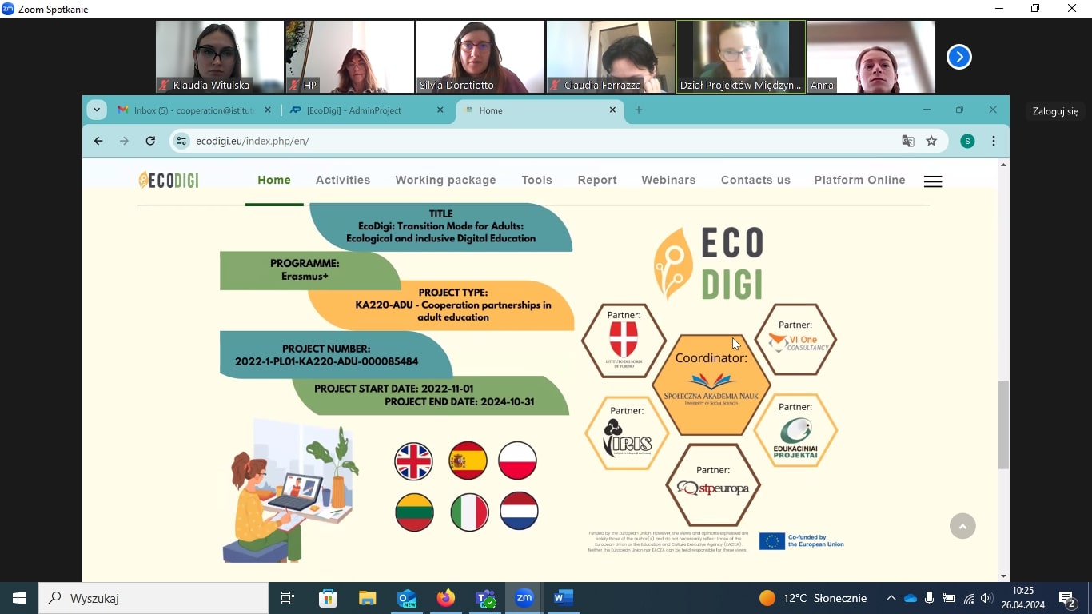Viewport: 1092px width, 614px height.
Task: Select Silvia Doratiotto's video thumbnail
Action: pyautogui.click(x=480, y=57)
